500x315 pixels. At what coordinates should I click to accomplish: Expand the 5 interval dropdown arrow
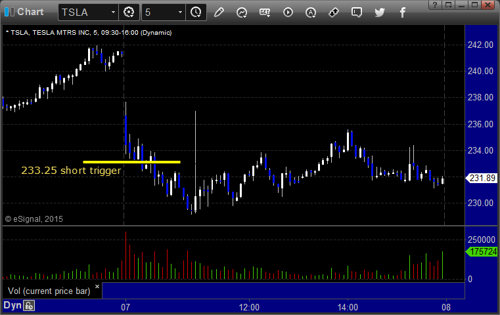pos(180,12)
